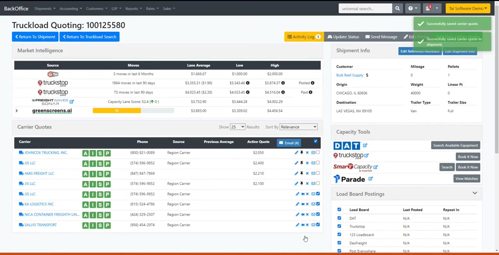
Task: Open the Shipments menu
Action: click(x=44, y=9)
